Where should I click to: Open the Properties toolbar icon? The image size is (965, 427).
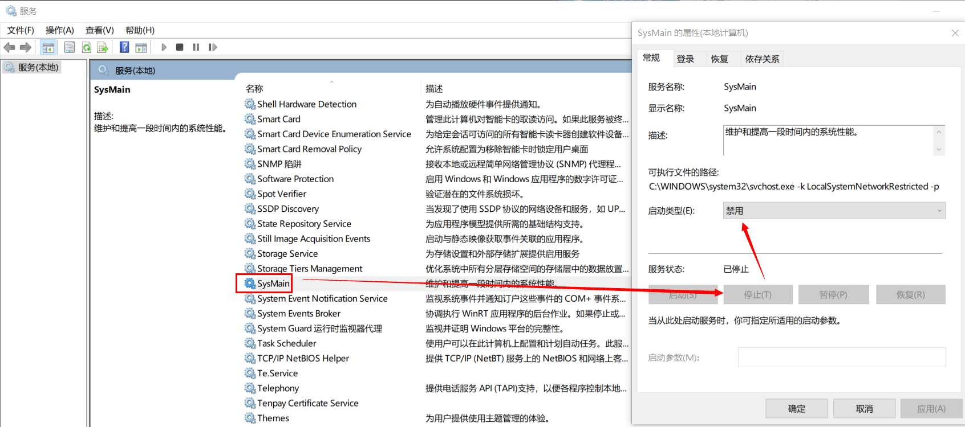click(x=70, y=47)
